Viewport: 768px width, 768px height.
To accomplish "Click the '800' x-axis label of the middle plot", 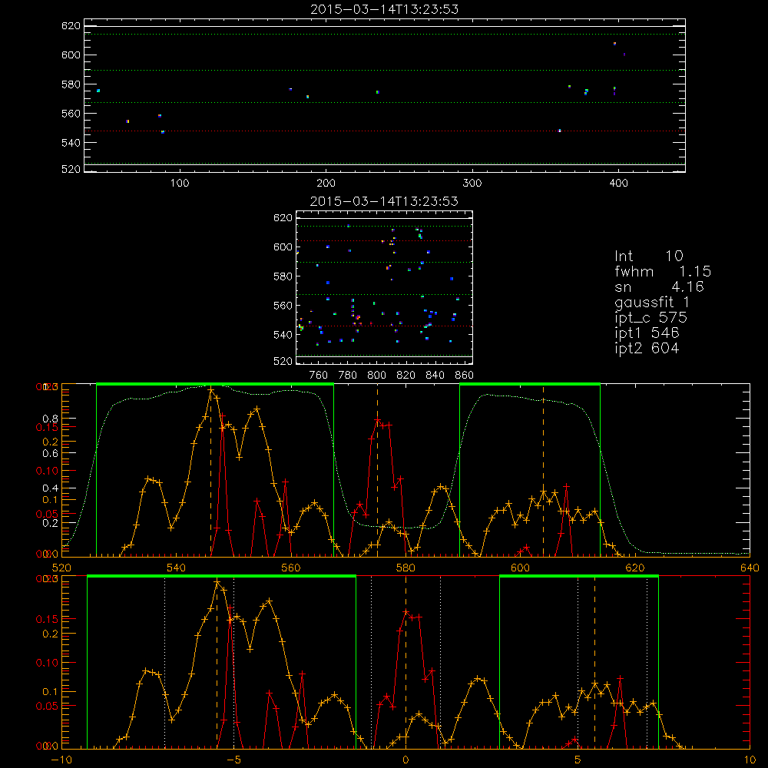I will (376, 376).
